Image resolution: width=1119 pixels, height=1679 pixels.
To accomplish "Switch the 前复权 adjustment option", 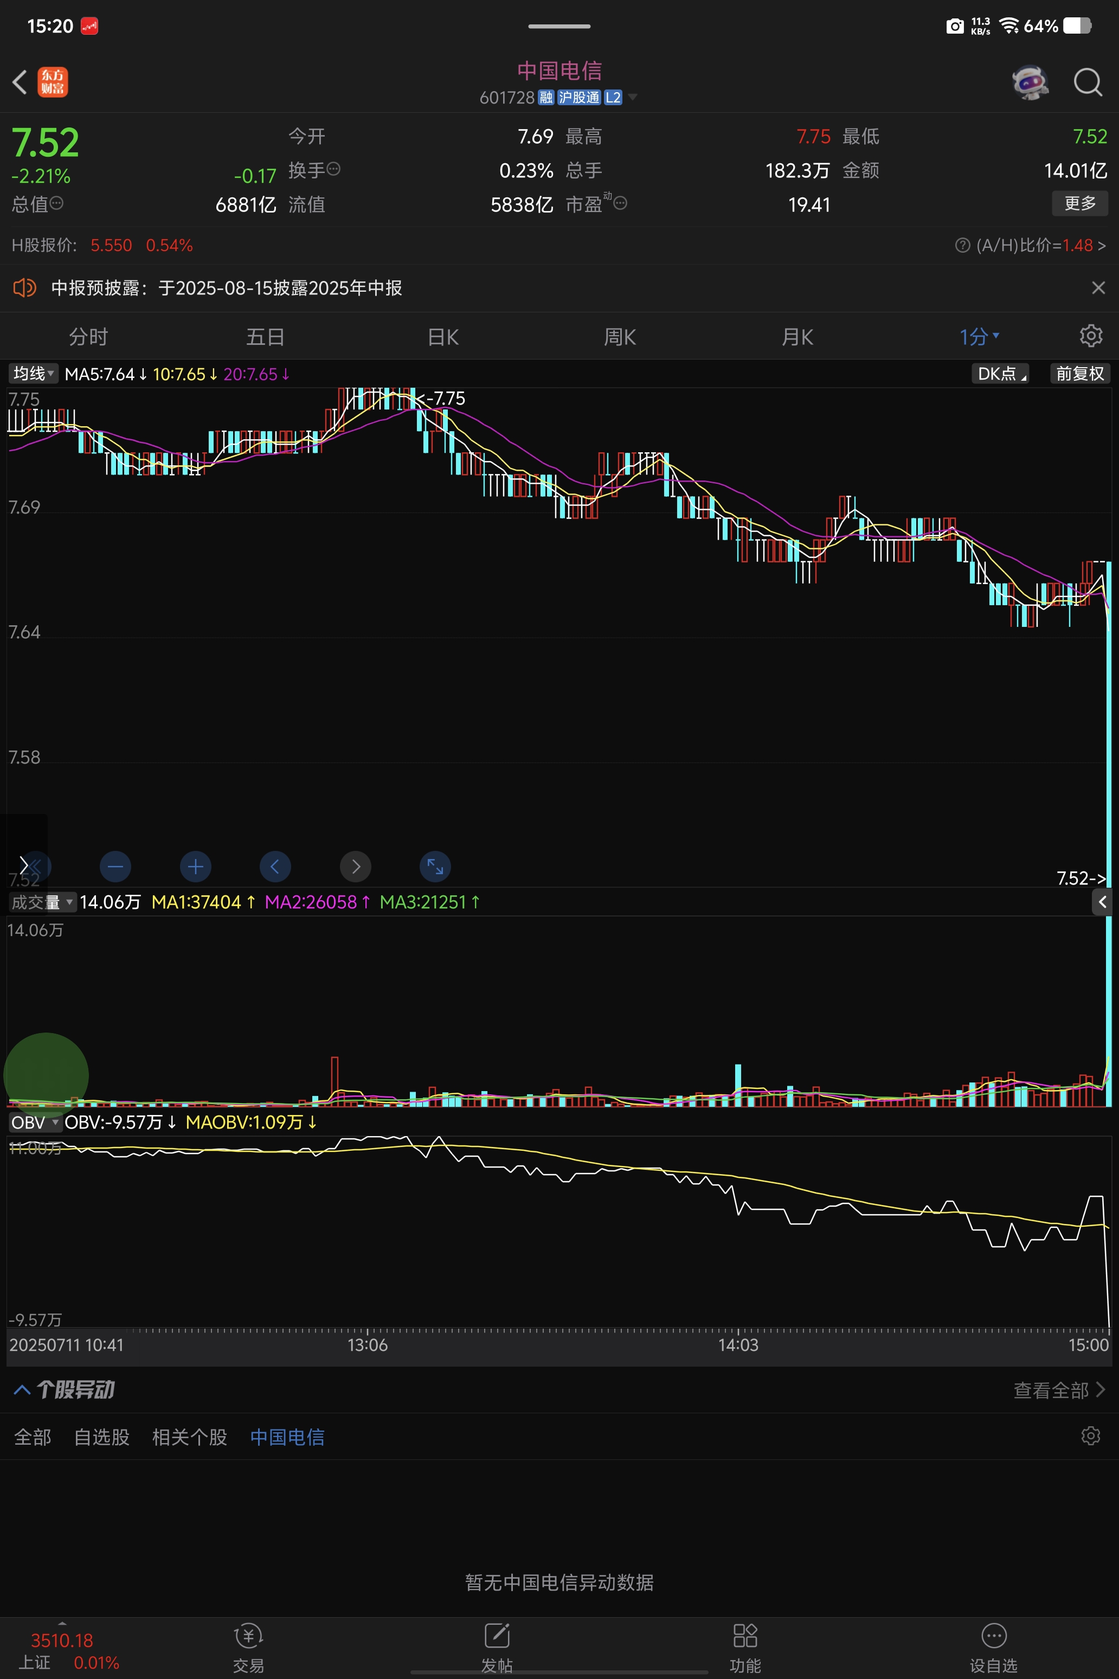I will tap(1080, 373).
